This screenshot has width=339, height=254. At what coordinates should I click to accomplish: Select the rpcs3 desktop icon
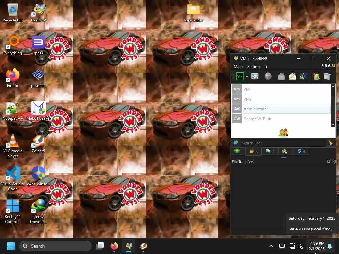click(x=38, y=45)
